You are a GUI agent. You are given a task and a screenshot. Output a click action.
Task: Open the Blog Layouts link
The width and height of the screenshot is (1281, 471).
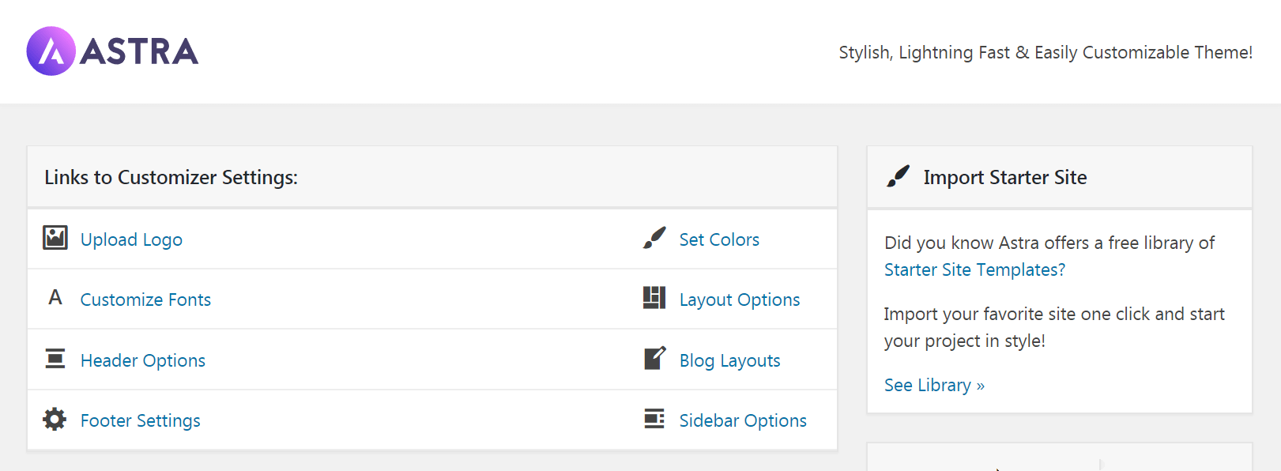tap(730, 360)
